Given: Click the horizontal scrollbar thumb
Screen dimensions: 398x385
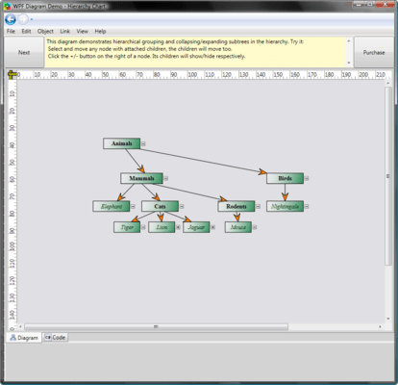Looking at the screenshot, I should pyautogui.click(x=156, y=326).
